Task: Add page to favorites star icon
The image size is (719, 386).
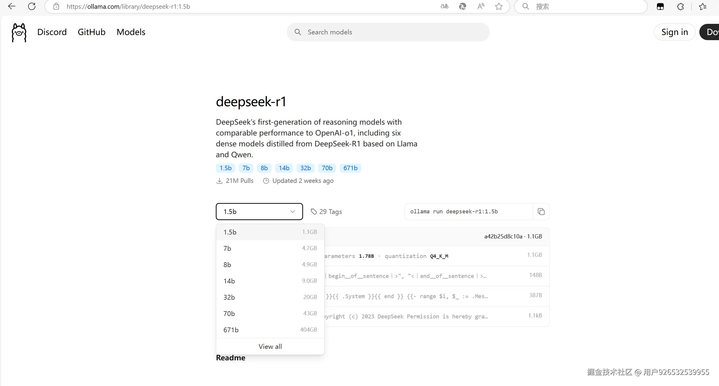Action: (499, 6)
